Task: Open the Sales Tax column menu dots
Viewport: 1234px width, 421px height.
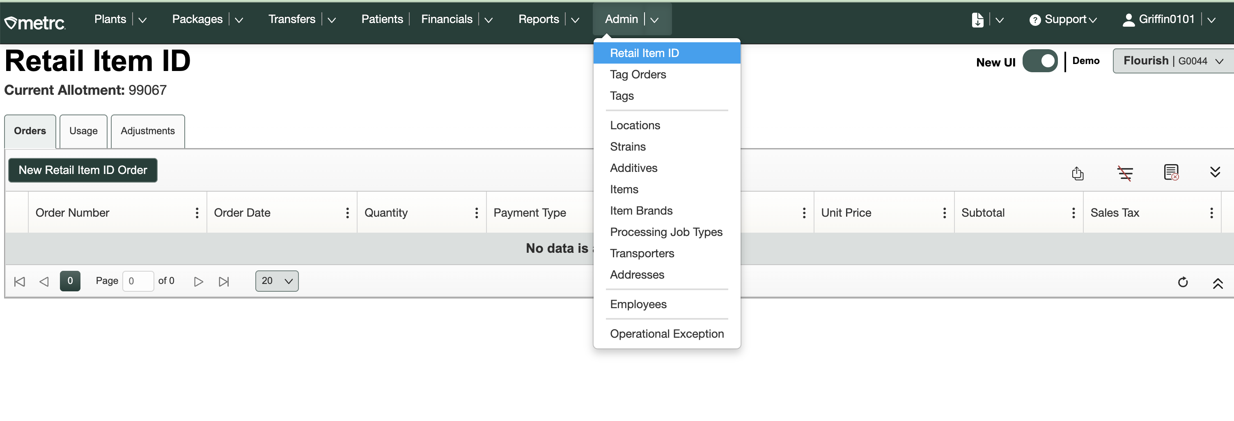Action: [x=1211, y=213]
